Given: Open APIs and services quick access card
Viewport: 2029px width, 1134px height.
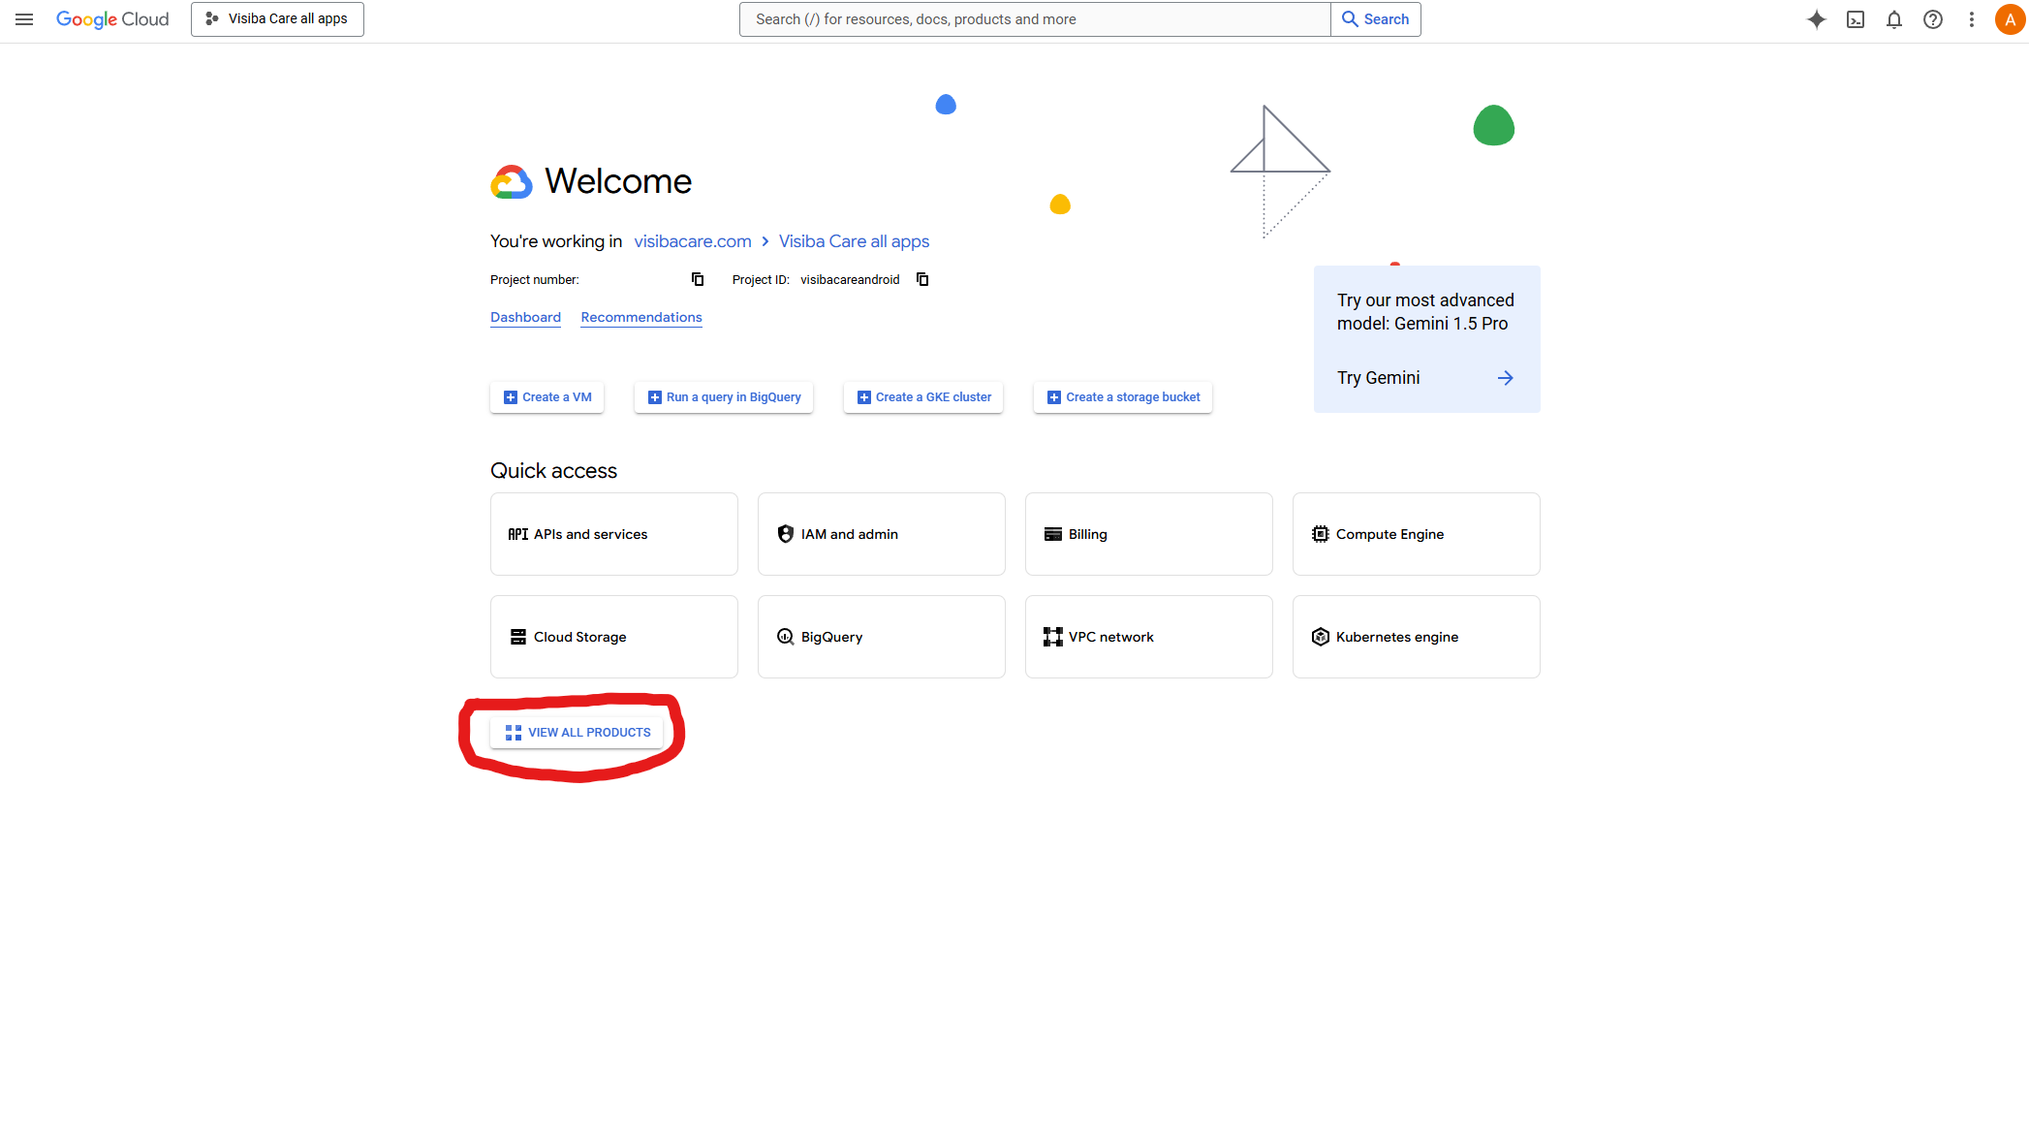Looking at the screenshot, I should [614, 534].
